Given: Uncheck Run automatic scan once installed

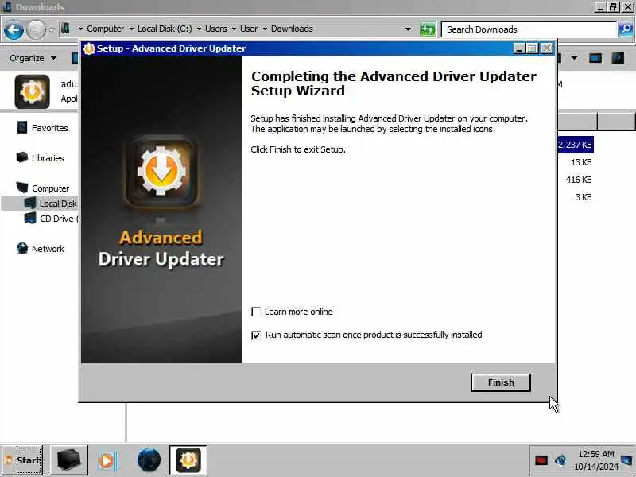Looking at the screenshot, I should coord(256,335).
